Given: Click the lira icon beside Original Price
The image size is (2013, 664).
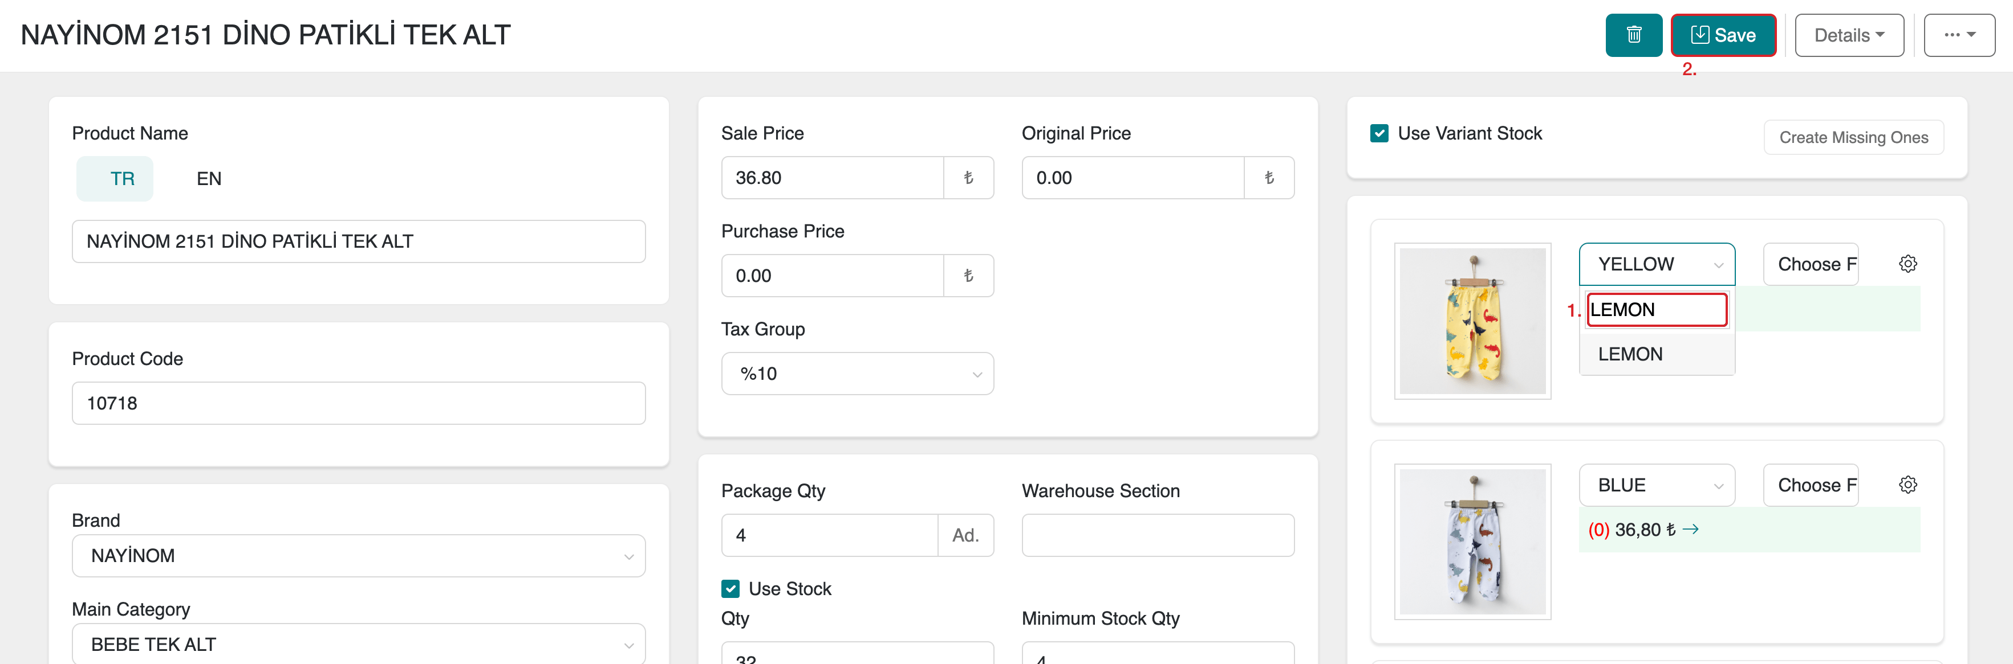Looking at the screenshot, I should (x=1268, y=178).
